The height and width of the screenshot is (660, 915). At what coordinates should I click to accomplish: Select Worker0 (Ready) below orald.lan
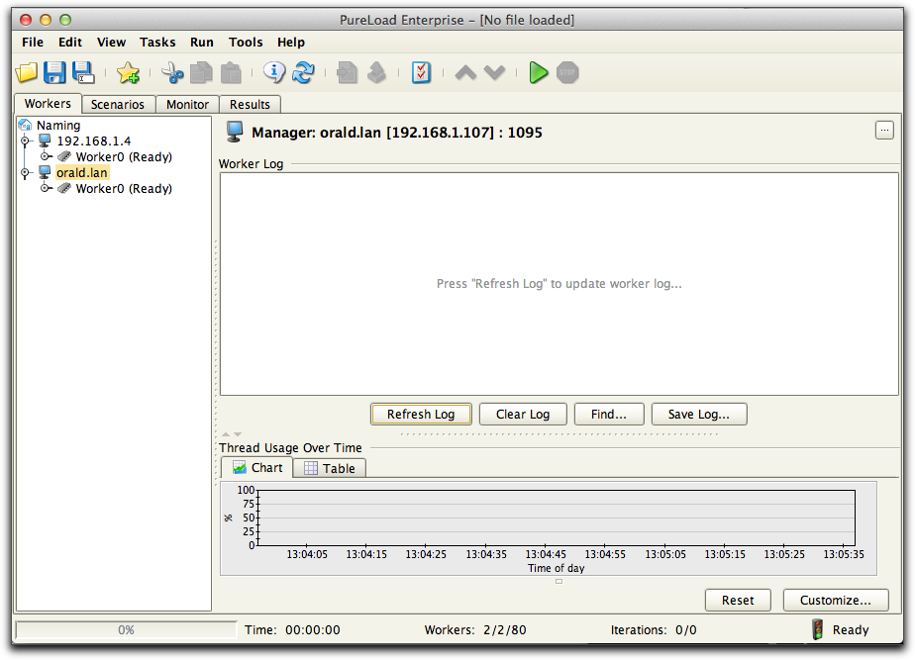click(124, 188)
